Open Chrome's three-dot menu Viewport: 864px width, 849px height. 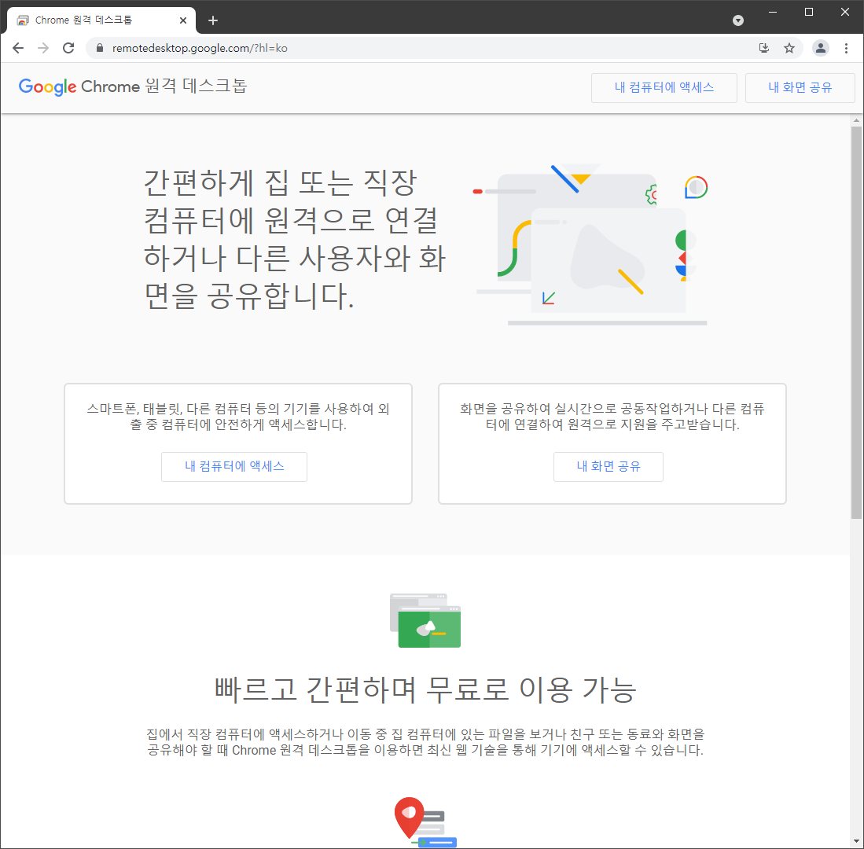[x=847, y=48]
